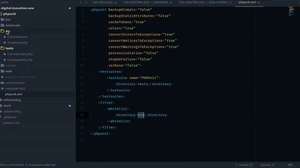Collapse the digital-inovation-one root folder
Image resolution: width=300 pixels, height=168 pixels.
pyautogui.click(x=17, y=8)
